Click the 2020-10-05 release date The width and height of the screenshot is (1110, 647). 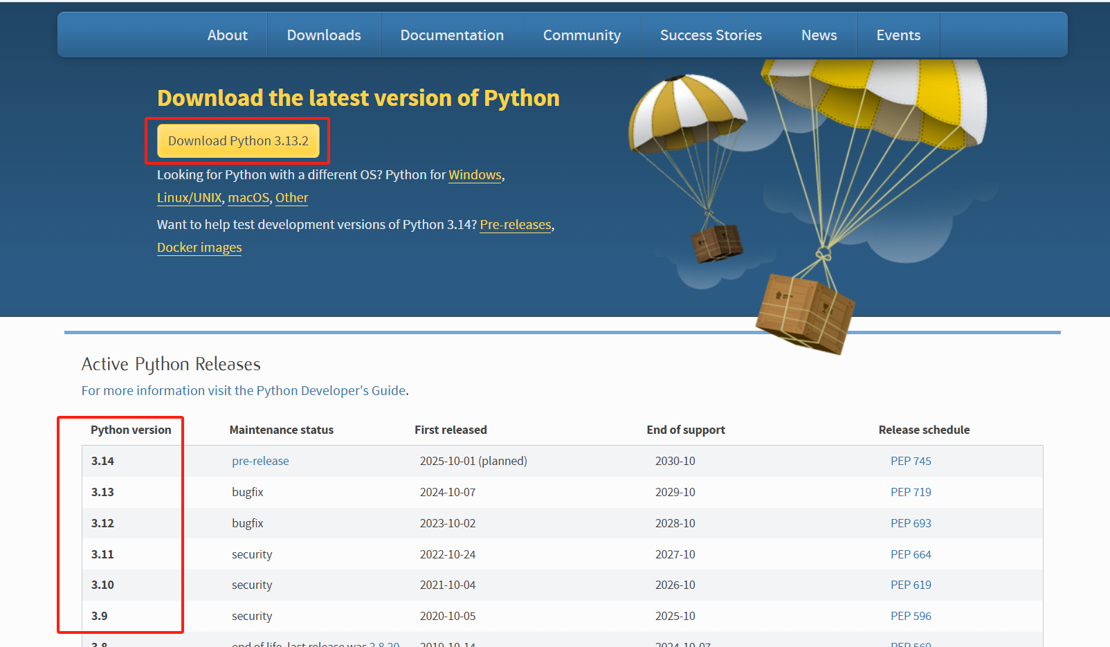(448, 616)
